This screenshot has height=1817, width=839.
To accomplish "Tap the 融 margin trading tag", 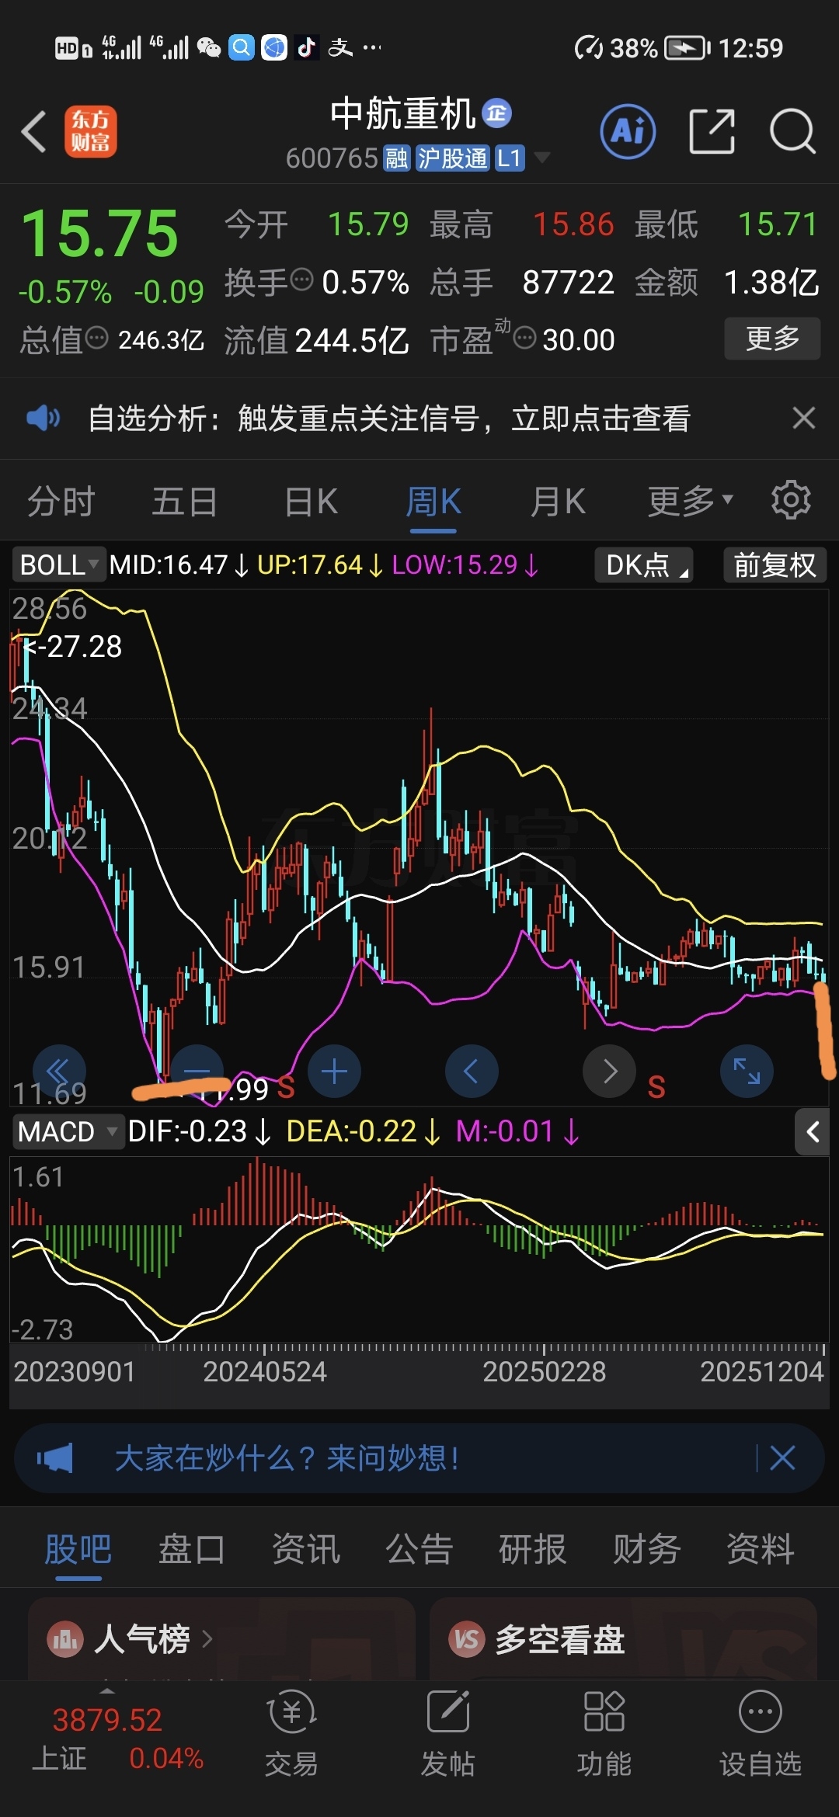I will [396, 158].
